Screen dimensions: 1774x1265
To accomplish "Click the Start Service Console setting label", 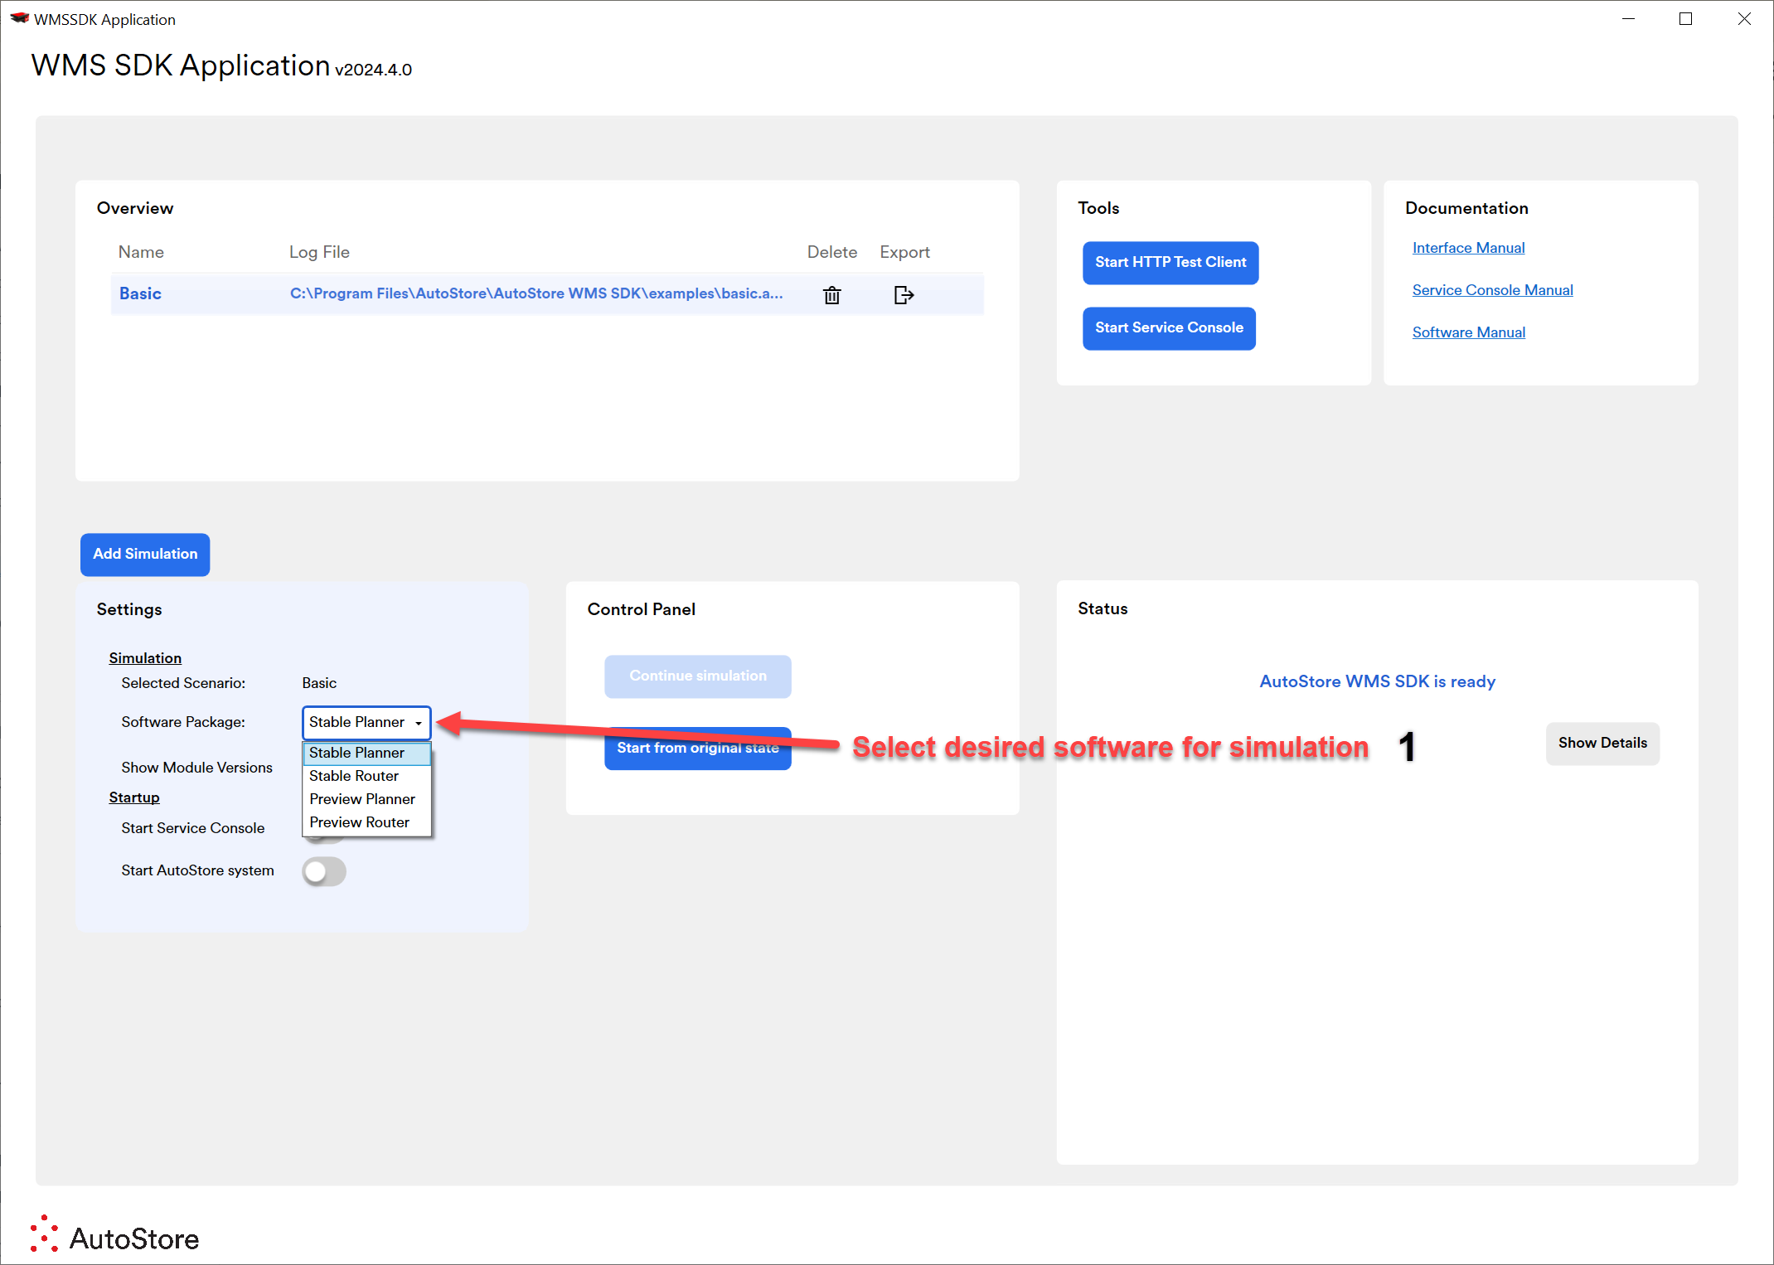I will tap(192, 828).
